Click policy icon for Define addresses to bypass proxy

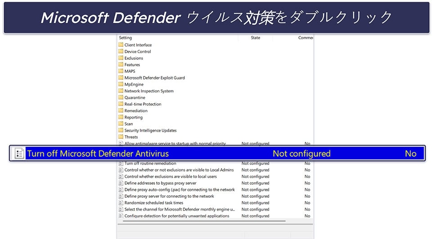click(121, 183)
